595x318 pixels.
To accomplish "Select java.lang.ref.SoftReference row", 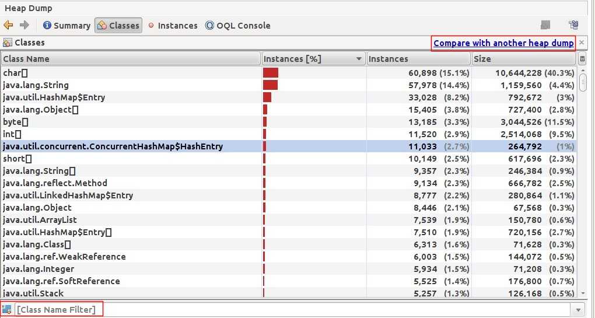I will click(288, 281).
